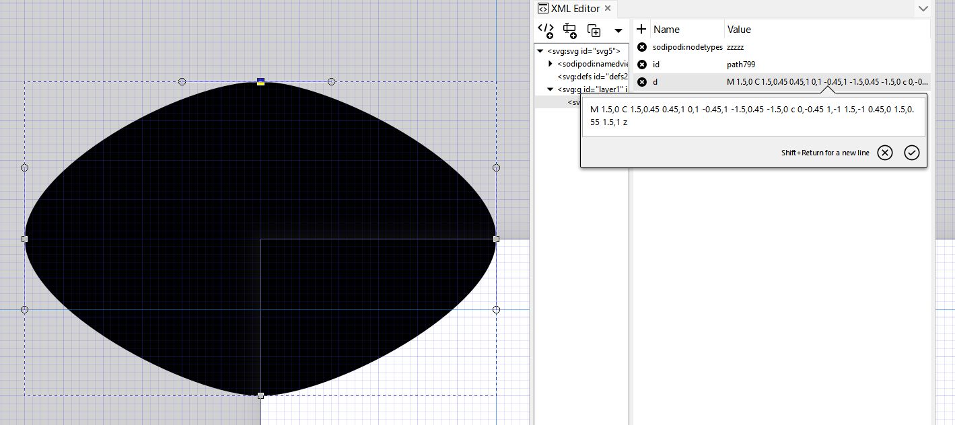This screenshot has height=425, width=955.
Task: Close the XML Editor tab
Action: [607, 9]
